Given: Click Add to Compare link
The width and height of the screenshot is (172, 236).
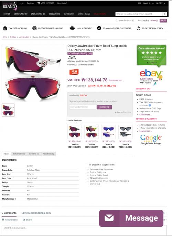Looking at the screenshot, I should tap(123, 112).
